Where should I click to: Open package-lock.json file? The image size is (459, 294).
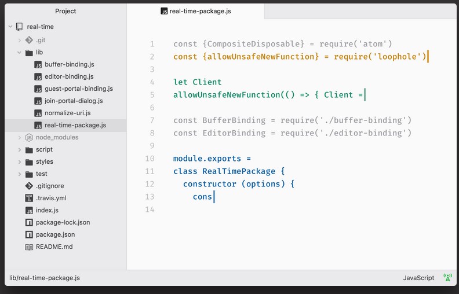[x=63, y=222]
